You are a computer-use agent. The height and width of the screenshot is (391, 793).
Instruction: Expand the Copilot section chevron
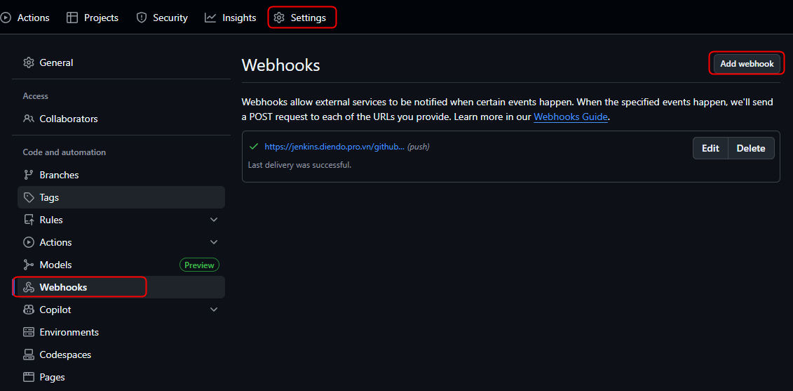click(214, 310)
